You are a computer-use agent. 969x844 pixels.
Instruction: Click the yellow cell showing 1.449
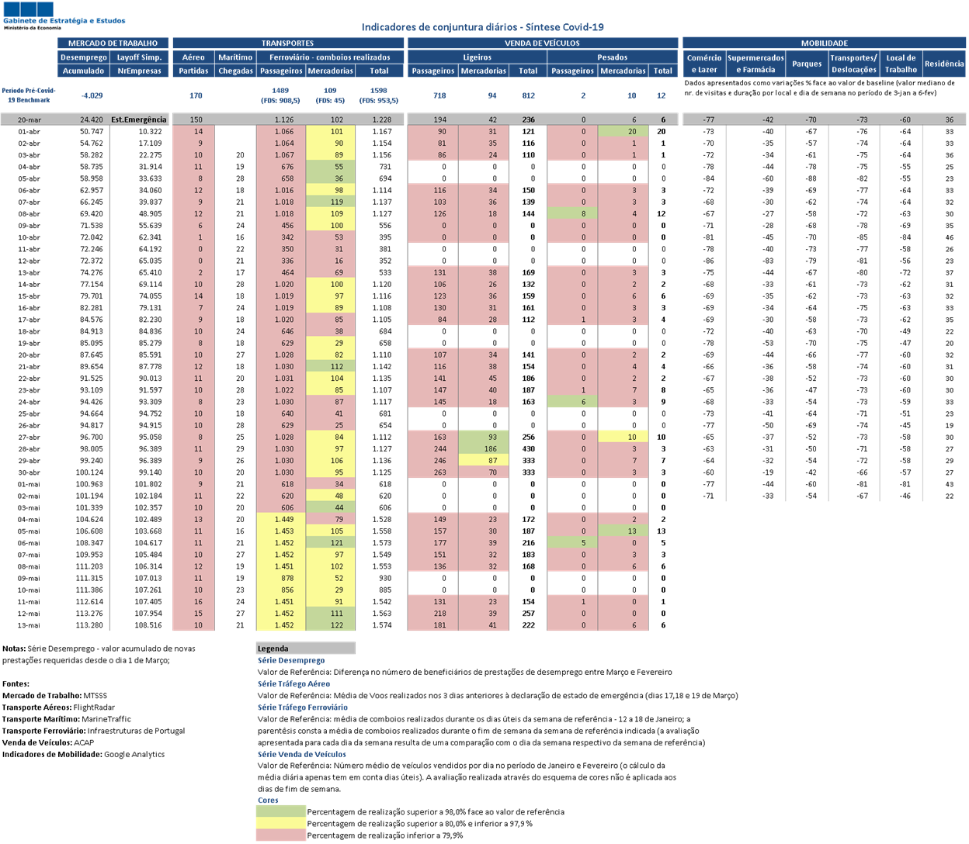[281, 520]
